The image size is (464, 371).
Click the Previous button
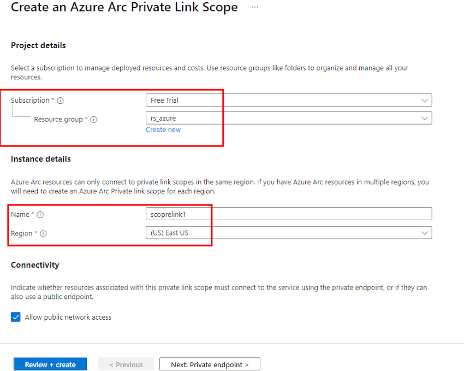[x=126, y=364]
